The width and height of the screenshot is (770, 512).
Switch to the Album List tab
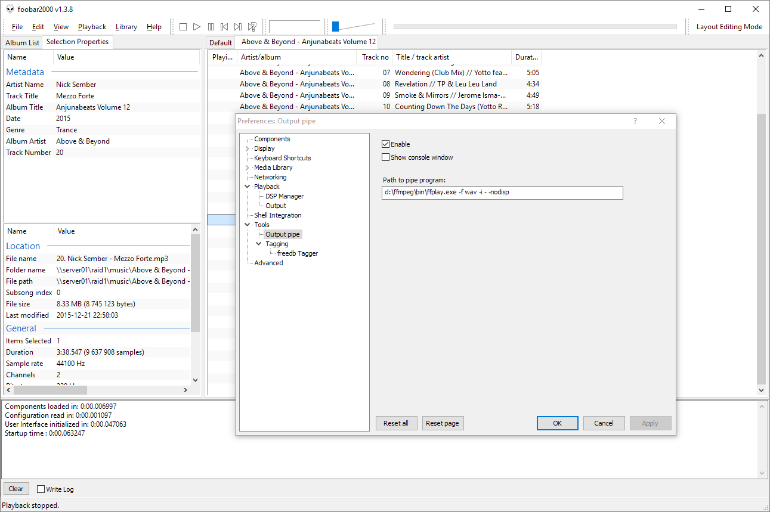pos(22,43)
